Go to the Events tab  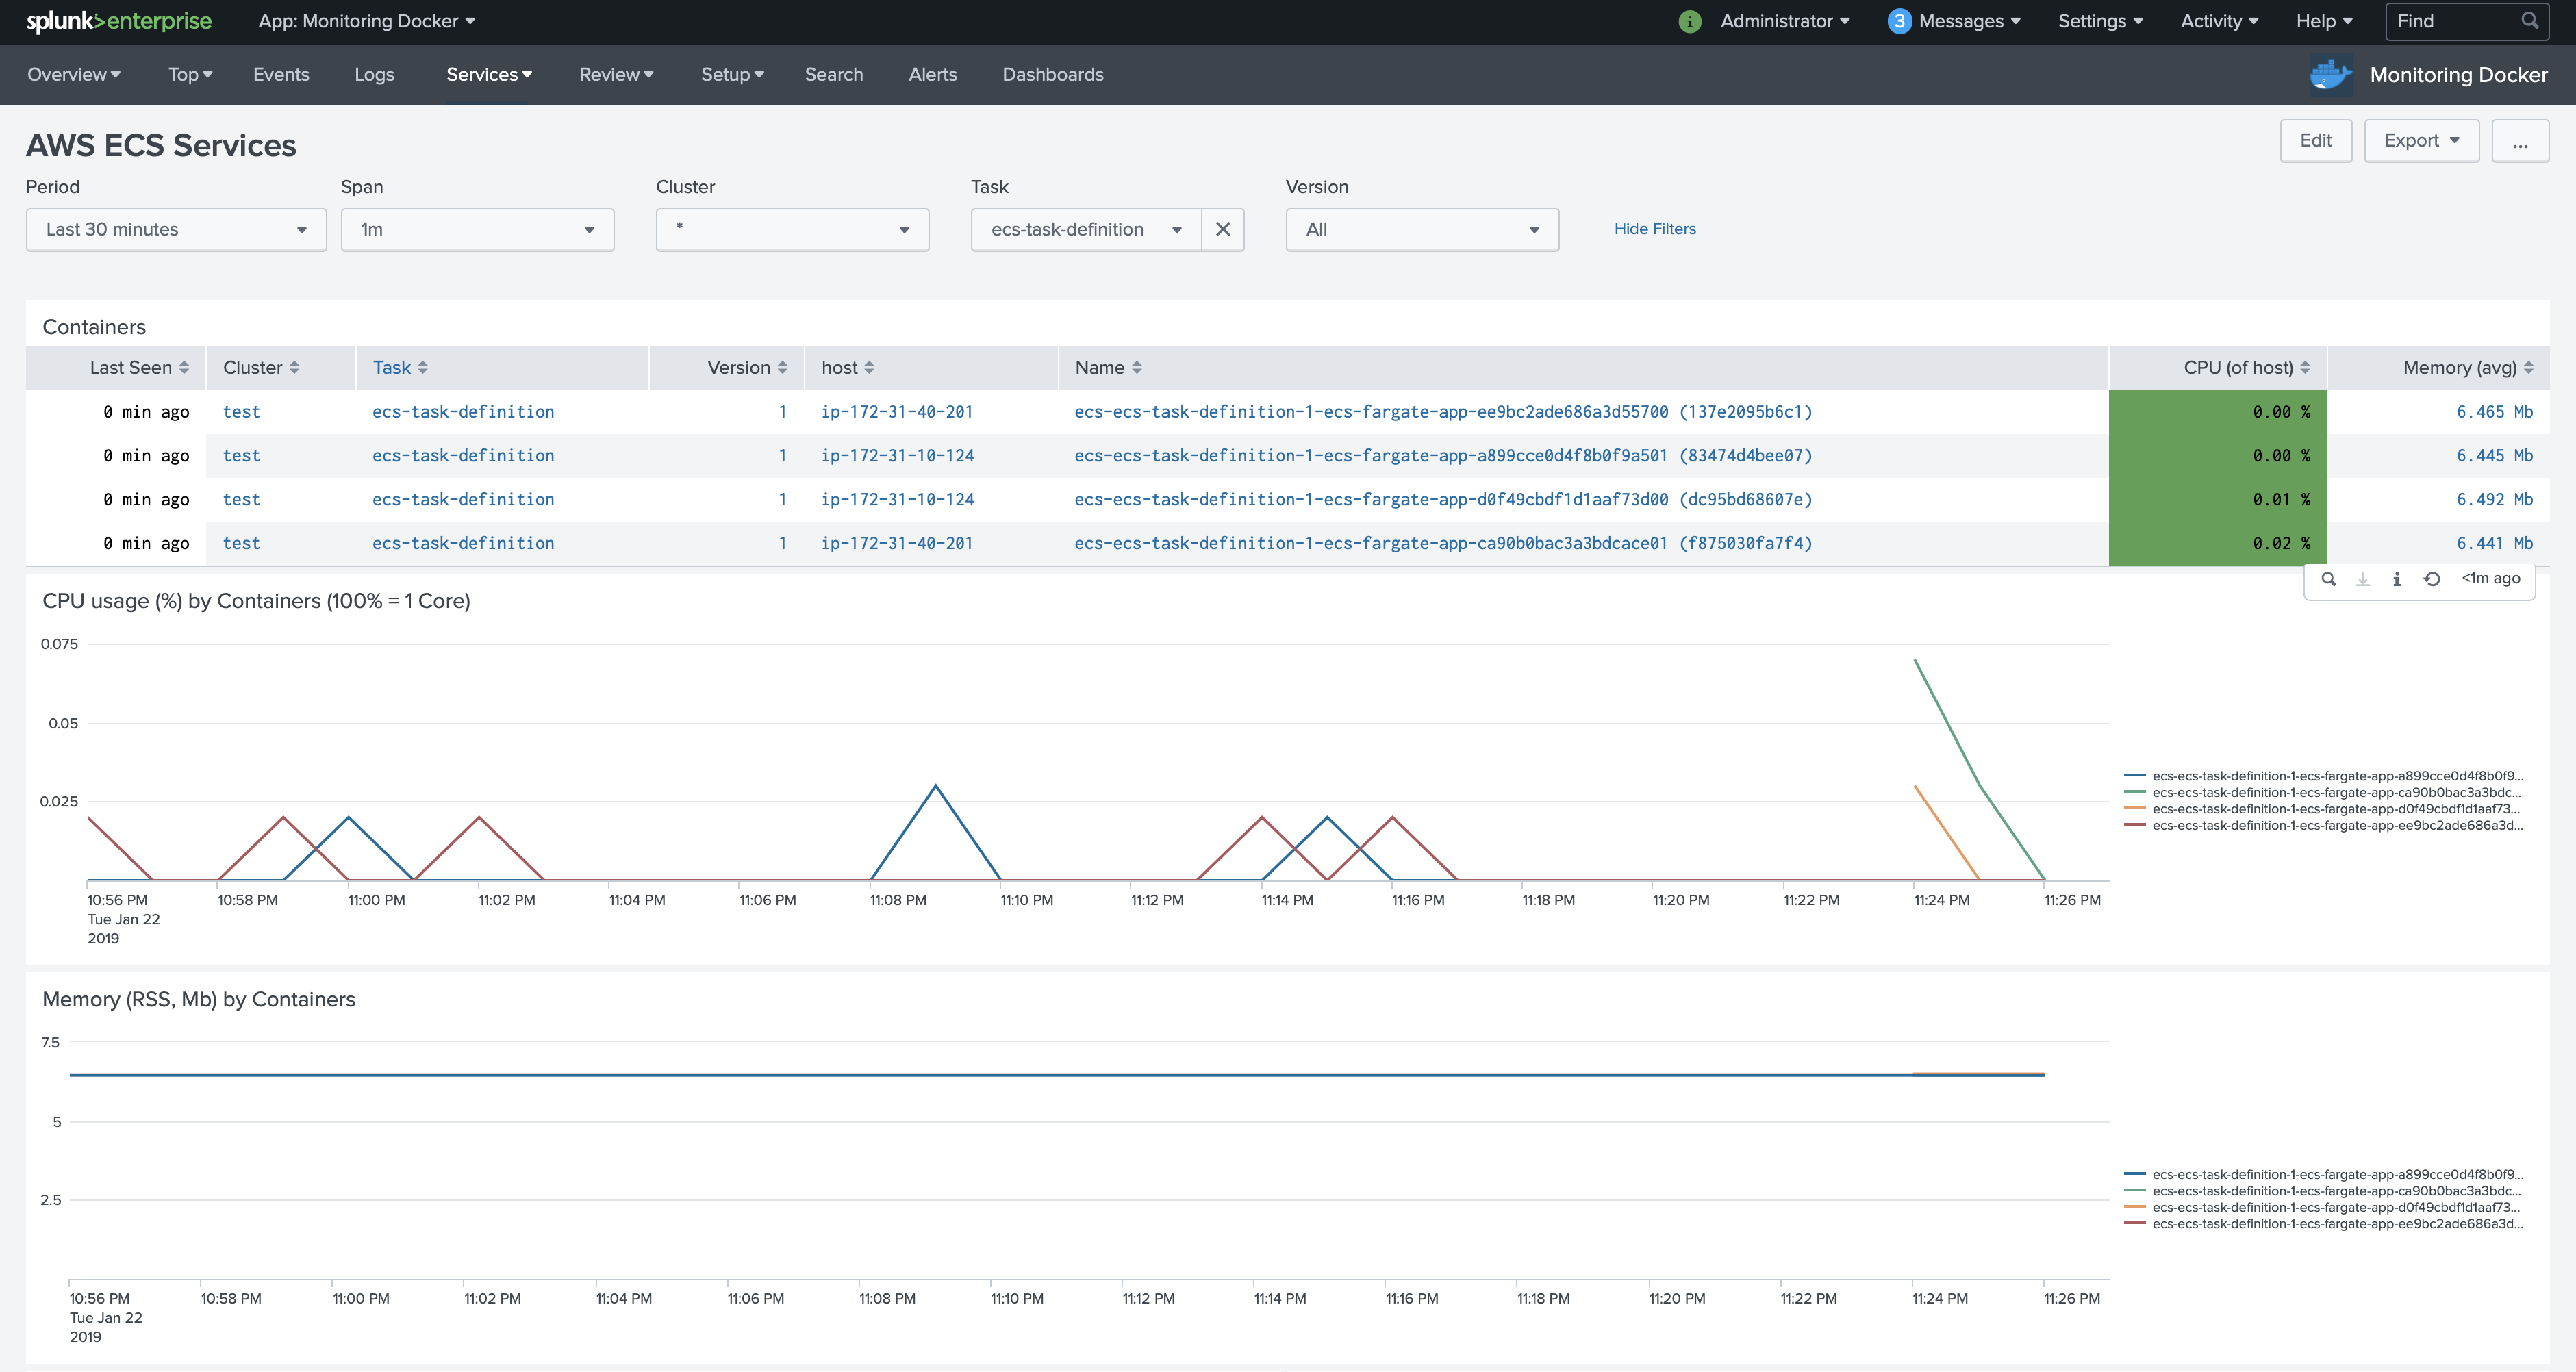(x=281, y=75)
